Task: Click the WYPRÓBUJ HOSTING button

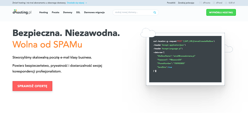Action: click(221, 12)
